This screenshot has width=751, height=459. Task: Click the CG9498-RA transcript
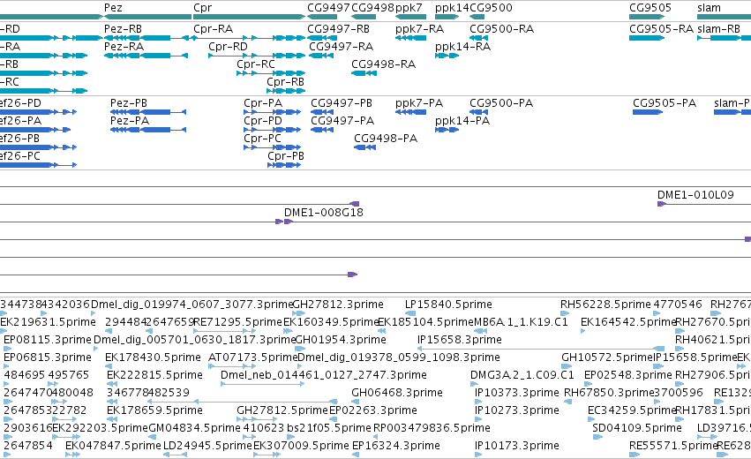click(364, 73)
